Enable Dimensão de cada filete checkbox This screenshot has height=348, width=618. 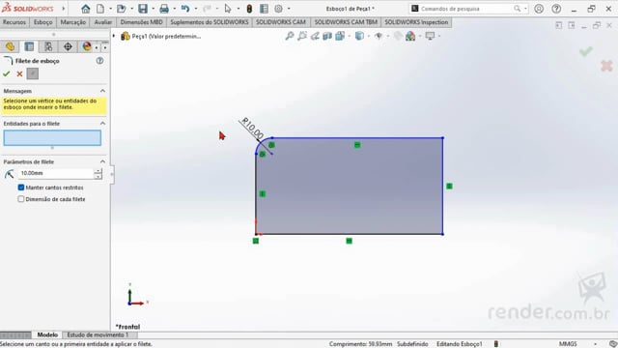click(x=21, y=199)
